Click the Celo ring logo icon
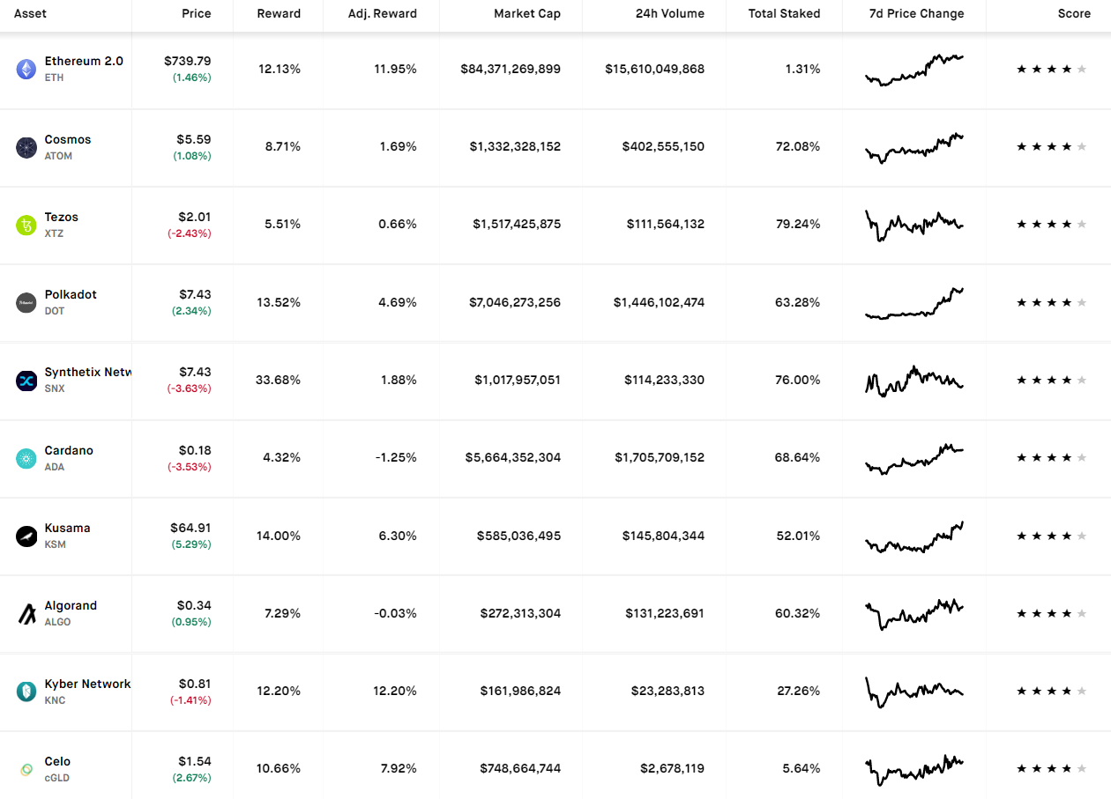The image size is (1111, 799). (26, 769)
